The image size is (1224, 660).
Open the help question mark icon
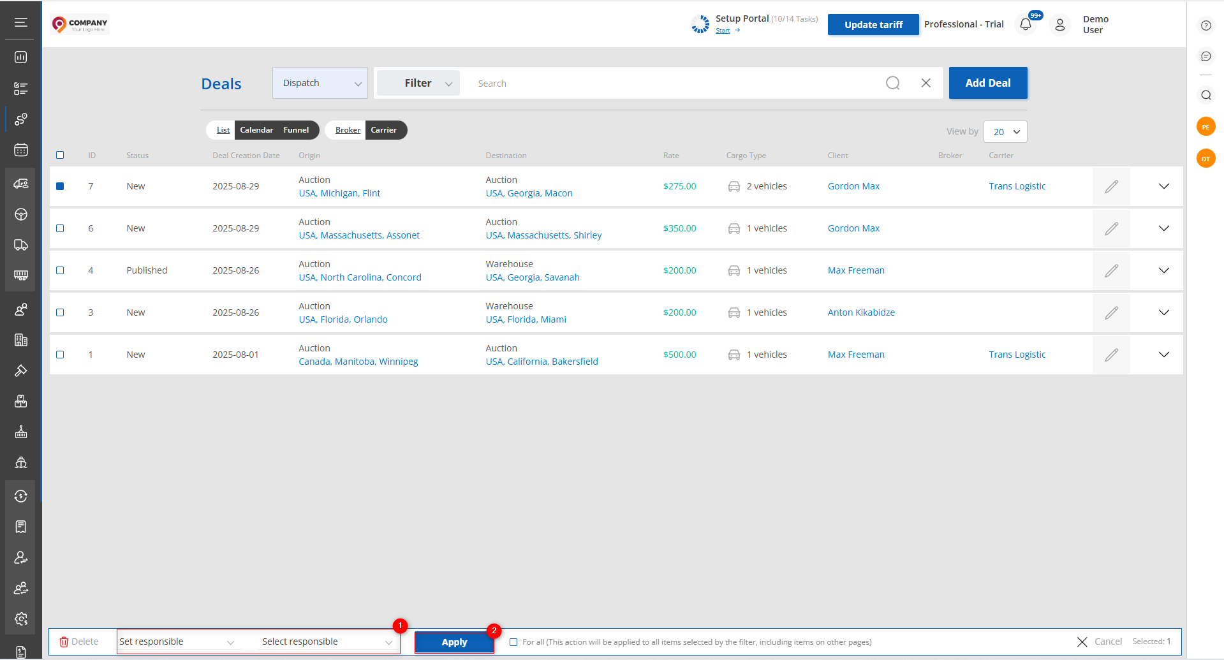tap(1206, 26)
